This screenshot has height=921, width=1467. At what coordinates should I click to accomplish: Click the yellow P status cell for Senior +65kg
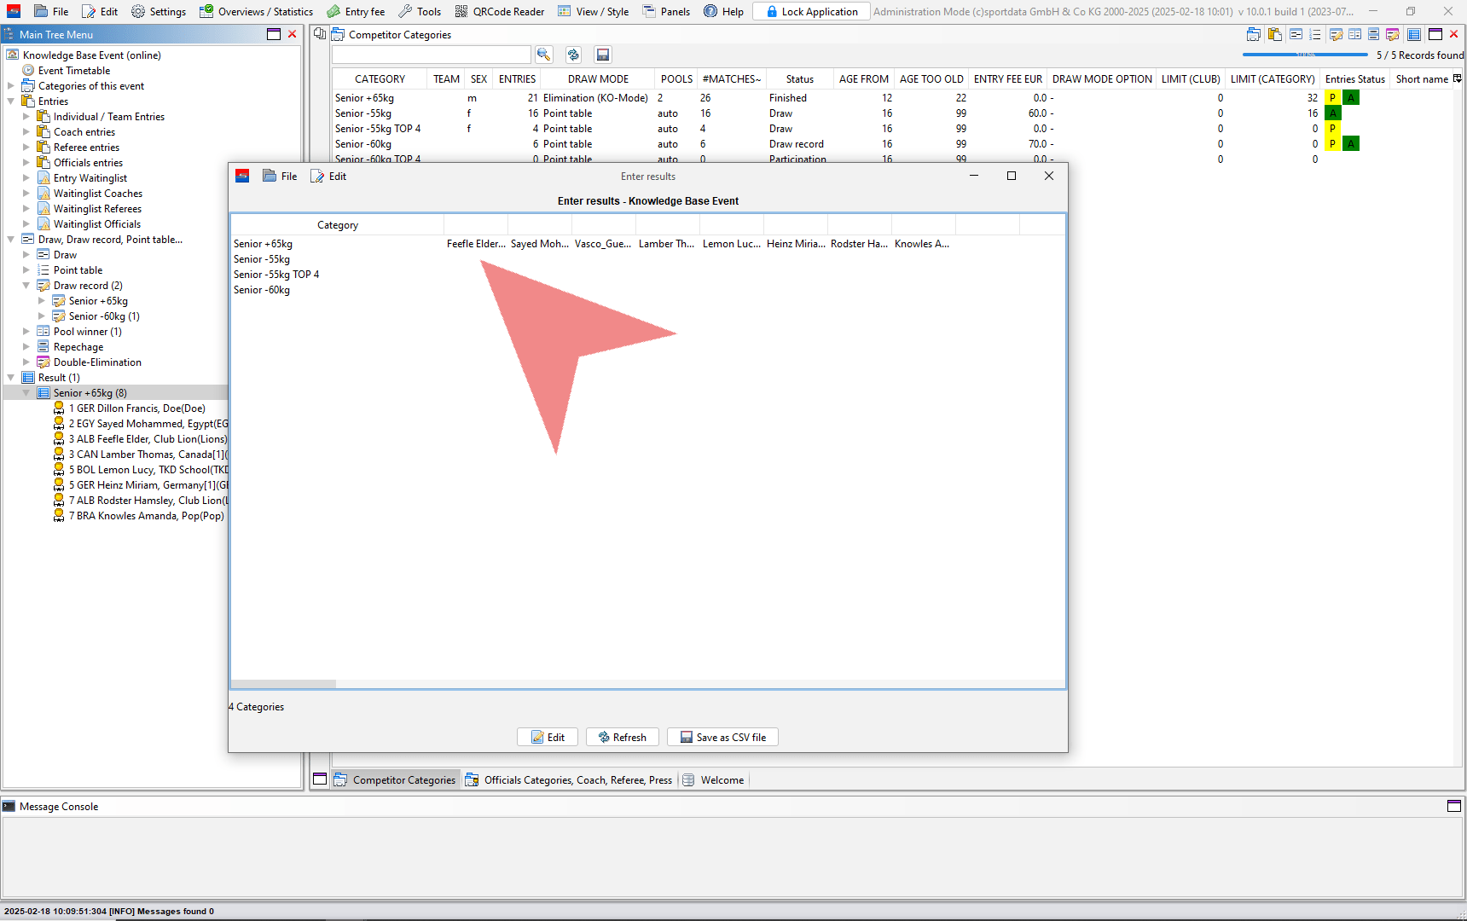click(x=1332, y=98)
